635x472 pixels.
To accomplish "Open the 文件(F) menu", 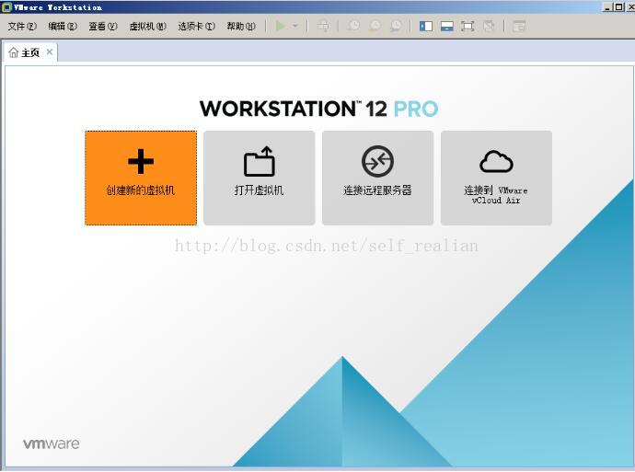I will tap(22, 26).
